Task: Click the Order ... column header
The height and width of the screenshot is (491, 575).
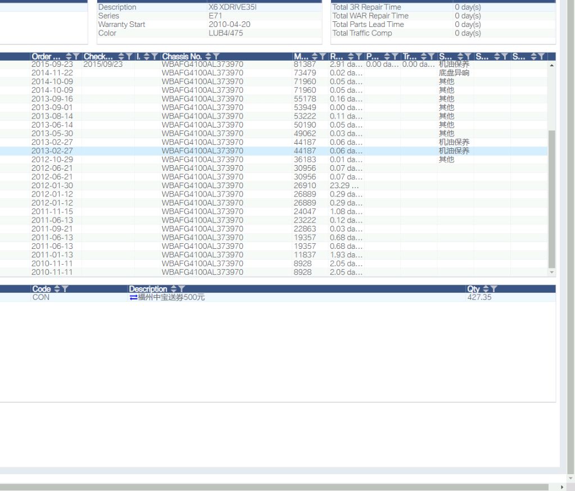Action: [x=46, y=56]
